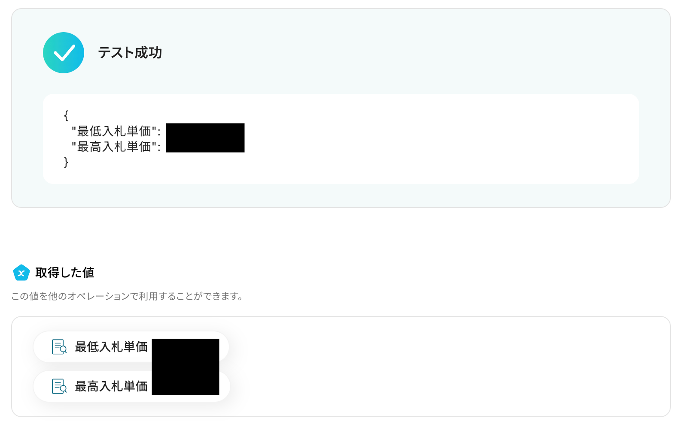Click the "最低入札単価" key in JSON output
Image resolution: width=682 pixels, height=421 pixels.
click(116, 131)
